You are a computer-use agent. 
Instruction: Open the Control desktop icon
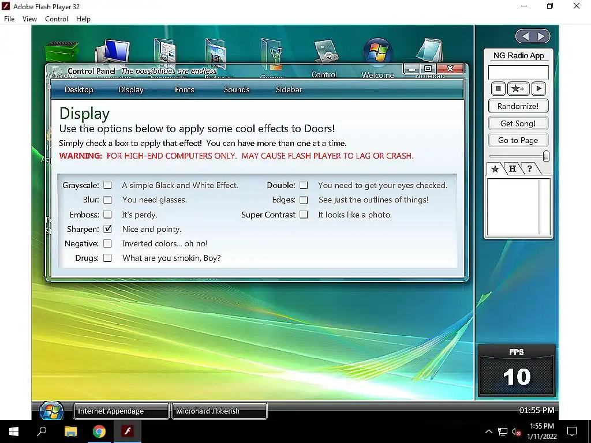point(326,52)
